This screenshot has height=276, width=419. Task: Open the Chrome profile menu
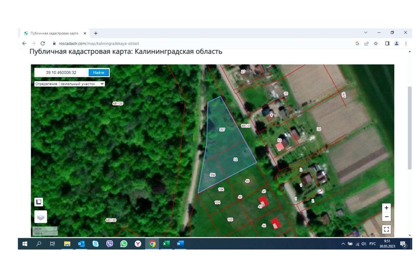(x=396, y=43)
